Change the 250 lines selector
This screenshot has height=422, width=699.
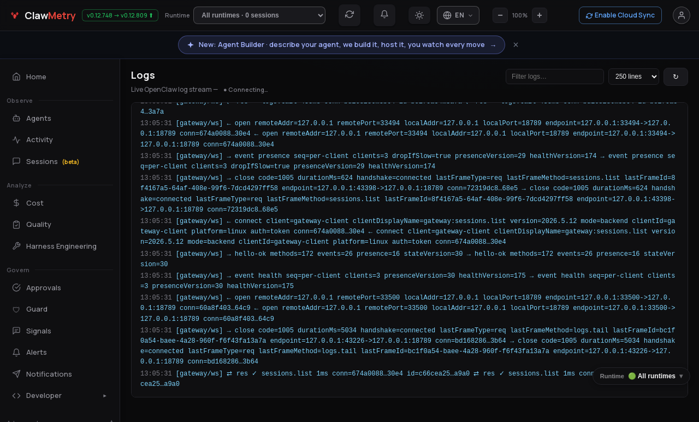point(633,77)
